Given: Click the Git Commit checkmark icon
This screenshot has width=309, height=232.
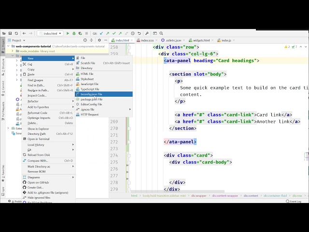Looking at the screenshot, I should [114, 33].
